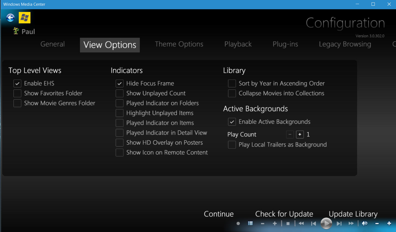Check Sort by Year in Ascending Order
396x232 pixels.
pyautogui.click(x=232, y=83)
